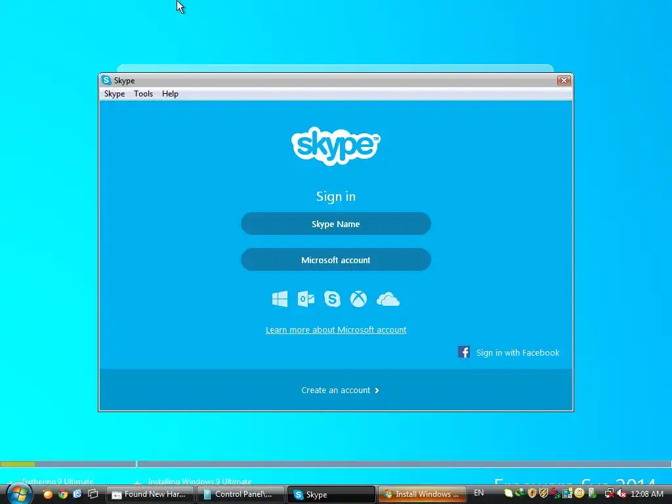
Task: Click the large Skype logo
Action: (x=335, y=146)
